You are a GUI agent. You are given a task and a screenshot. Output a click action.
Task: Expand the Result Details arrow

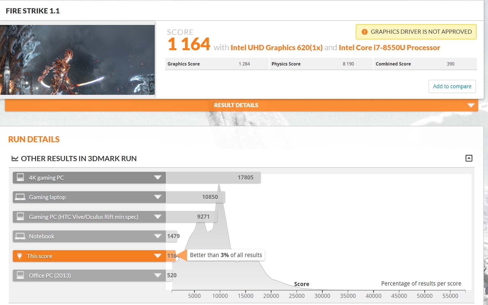471,105
